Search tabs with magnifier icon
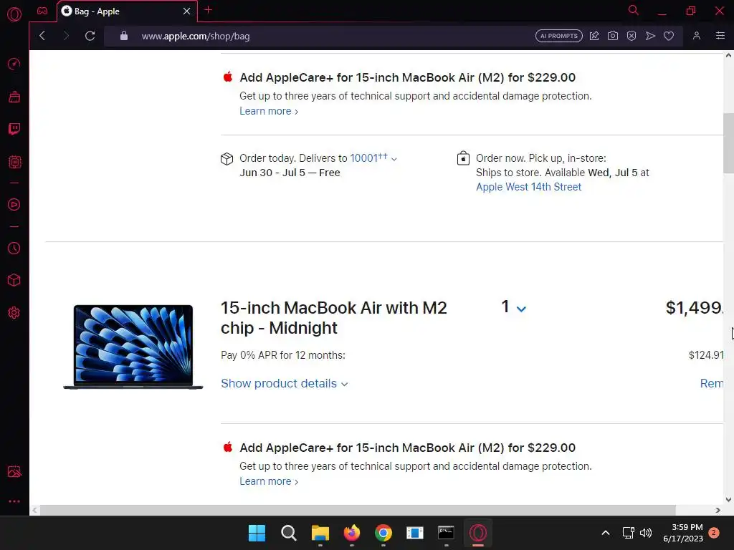Screen dimensions: 734x550 pyautogui.click(x=634, y=10)
